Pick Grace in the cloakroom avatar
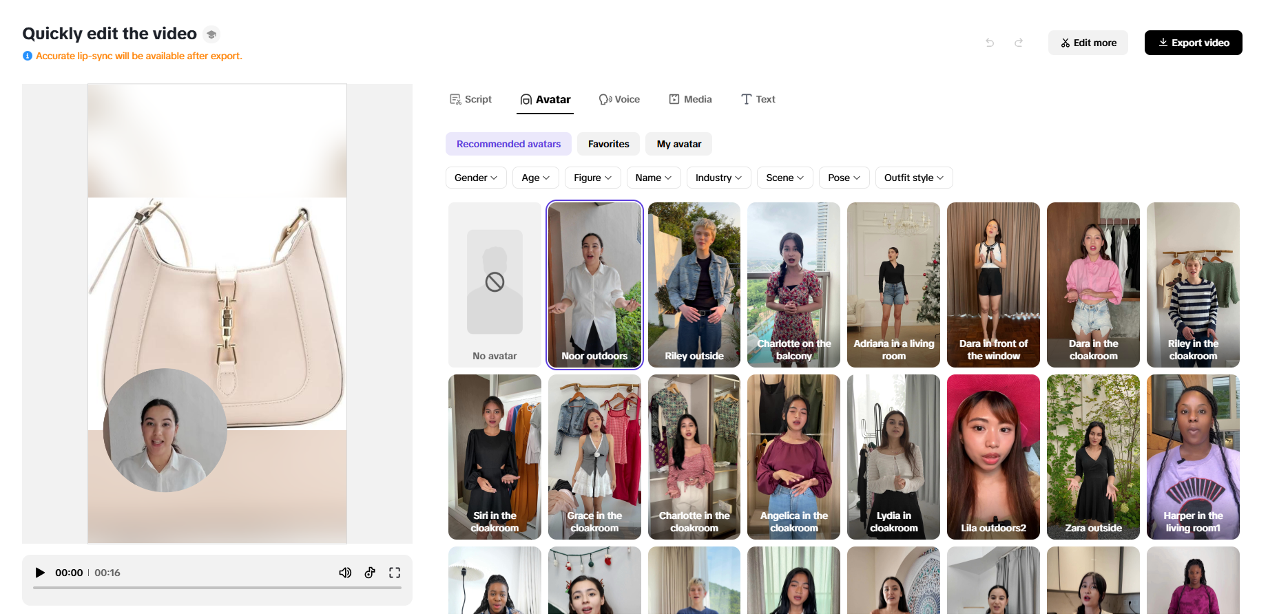The height and width of the screenshot is (616, 1268). (594, 457)
